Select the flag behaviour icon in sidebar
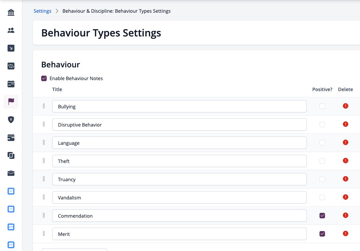 [x=11, y=102]
